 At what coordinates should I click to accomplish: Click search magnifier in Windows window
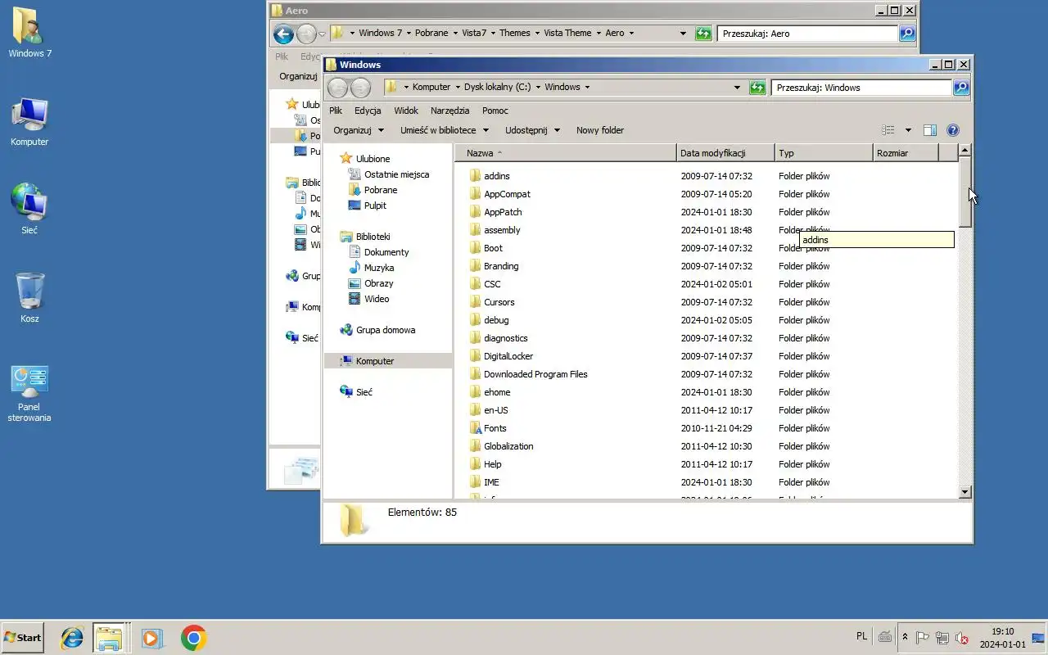[x=961, y=88]
